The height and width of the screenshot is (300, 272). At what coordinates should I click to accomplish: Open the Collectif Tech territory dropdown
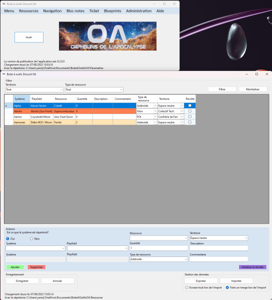182,111
